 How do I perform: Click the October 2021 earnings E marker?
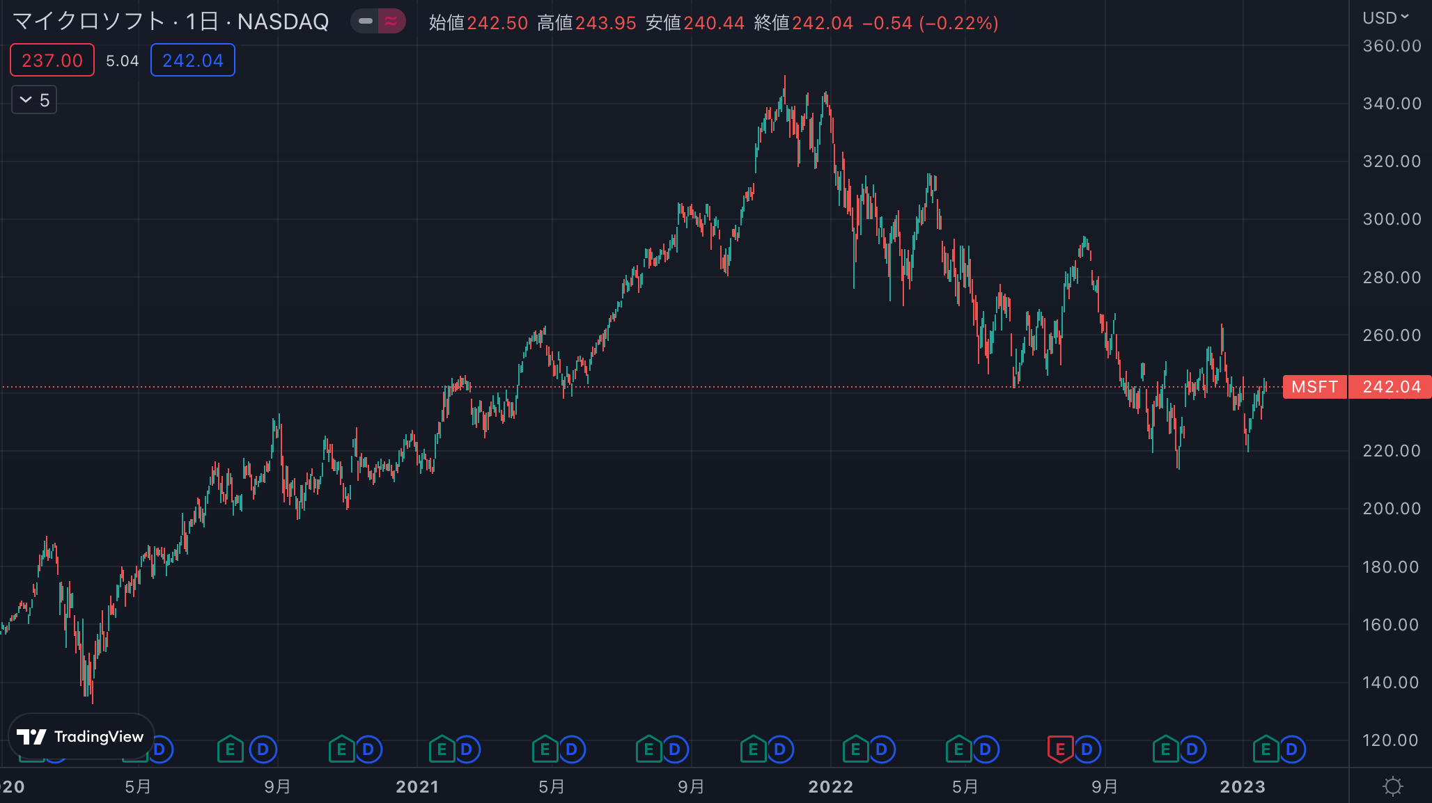tap(753, 749)
